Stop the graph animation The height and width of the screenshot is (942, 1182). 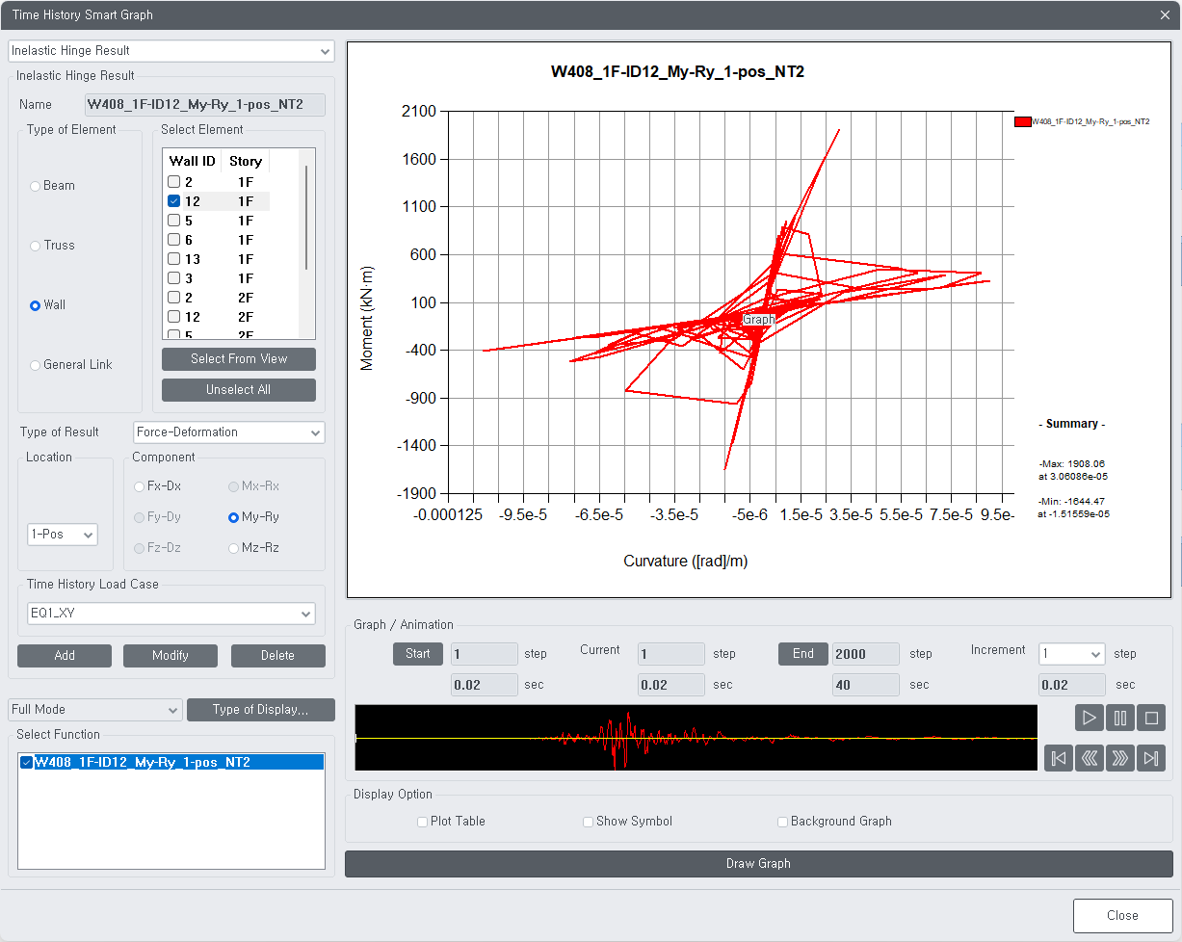point(1151,718)
